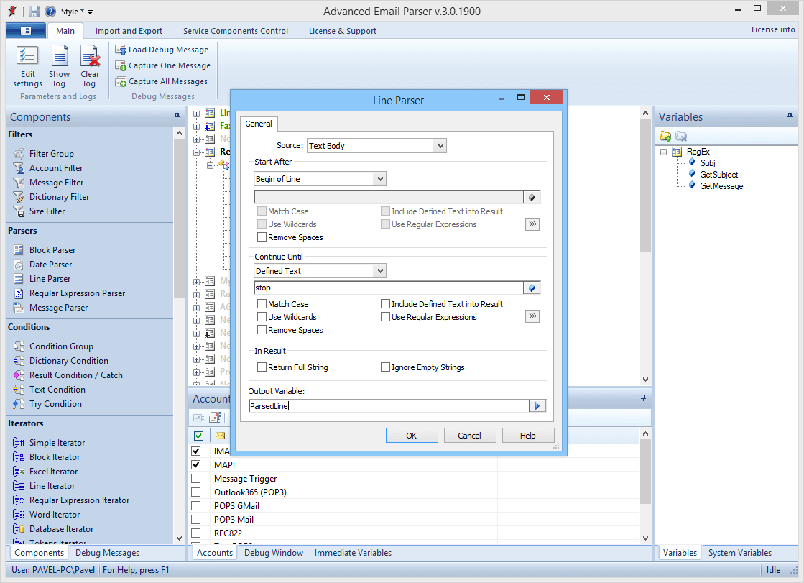804x583 pixels.
Task: Click Capture One Message
Action: click(163, 65)
